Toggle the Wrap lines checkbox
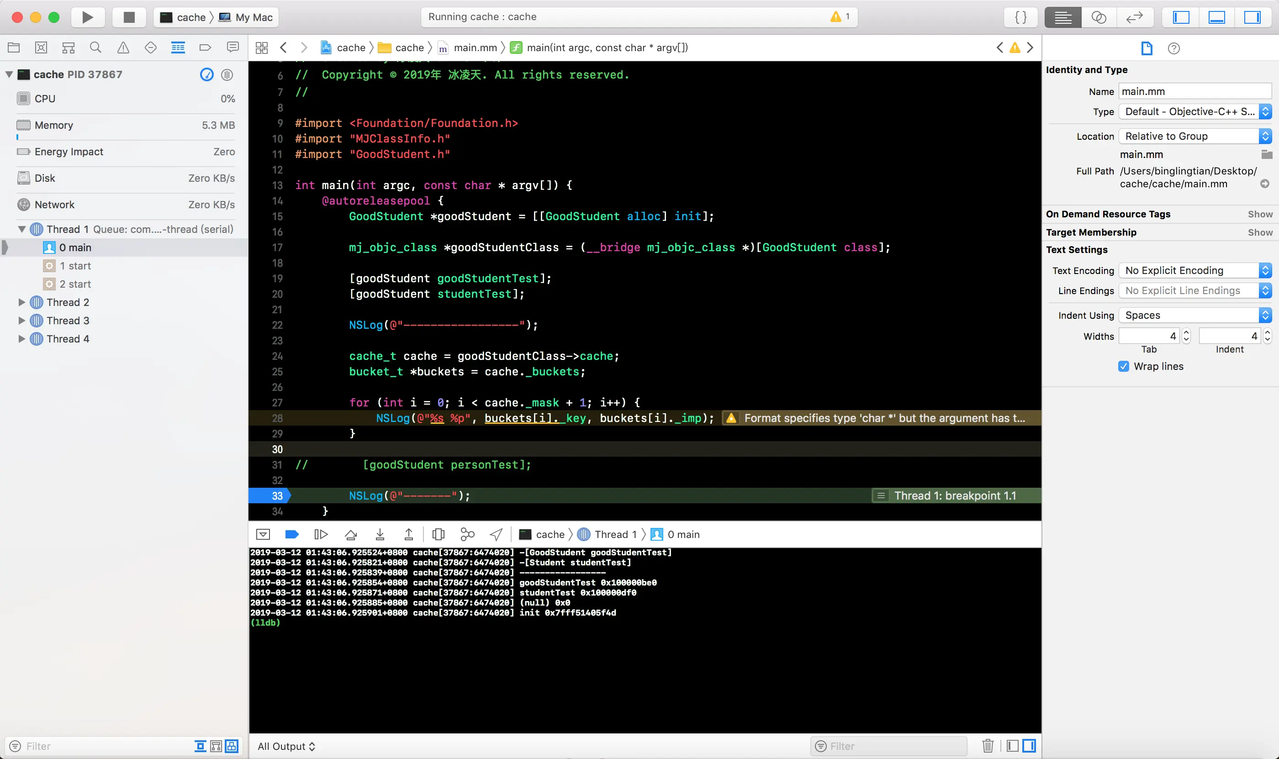The width and height of the screenshot is (1279, 759). pos(1124,366)
